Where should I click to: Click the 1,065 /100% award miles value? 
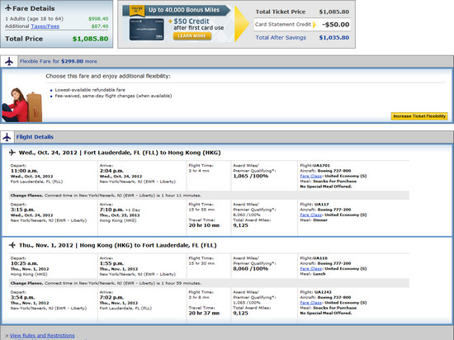point(251,176)
